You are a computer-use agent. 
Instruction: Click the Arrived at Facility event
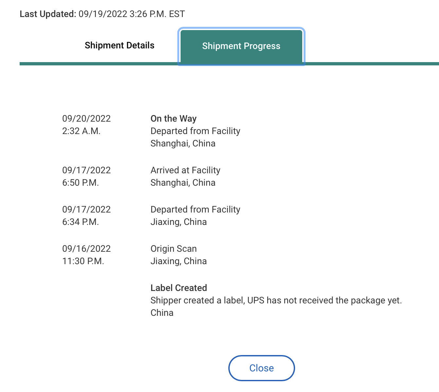tap(185, 170)
